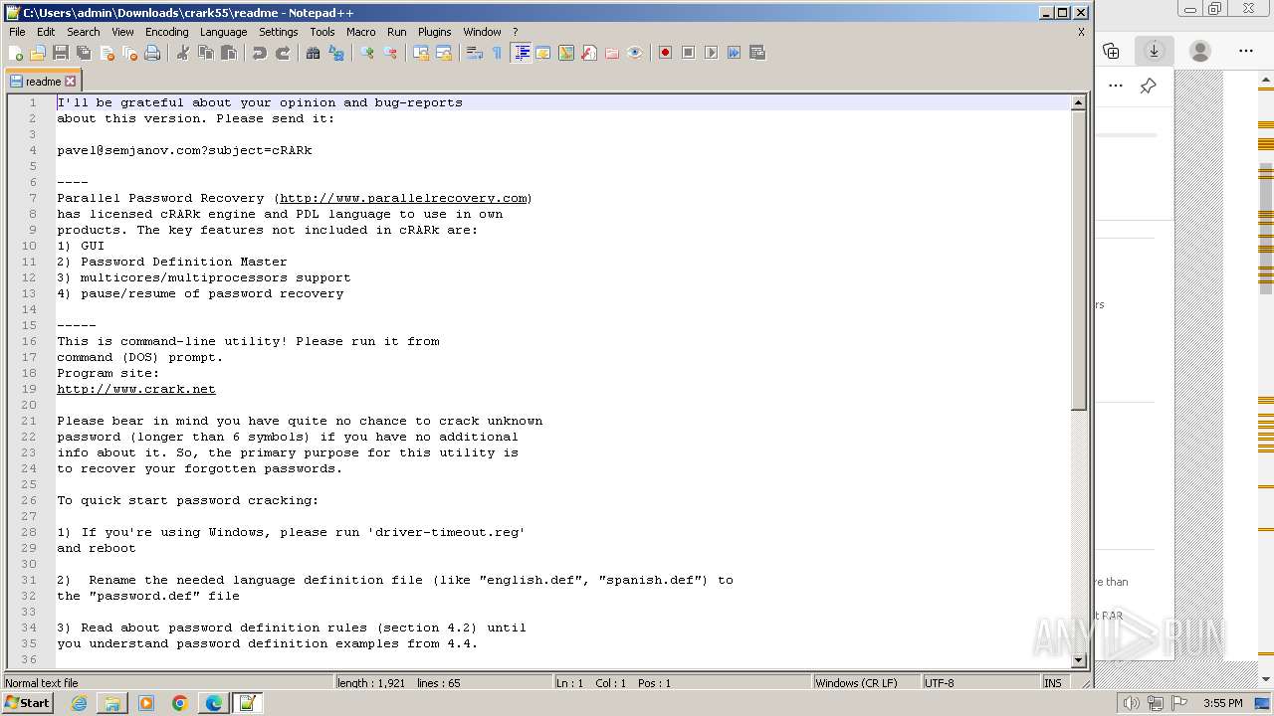Close current document via toolbar icon
The height and width of the screenshot is (716, 1274).
(106, 53)
